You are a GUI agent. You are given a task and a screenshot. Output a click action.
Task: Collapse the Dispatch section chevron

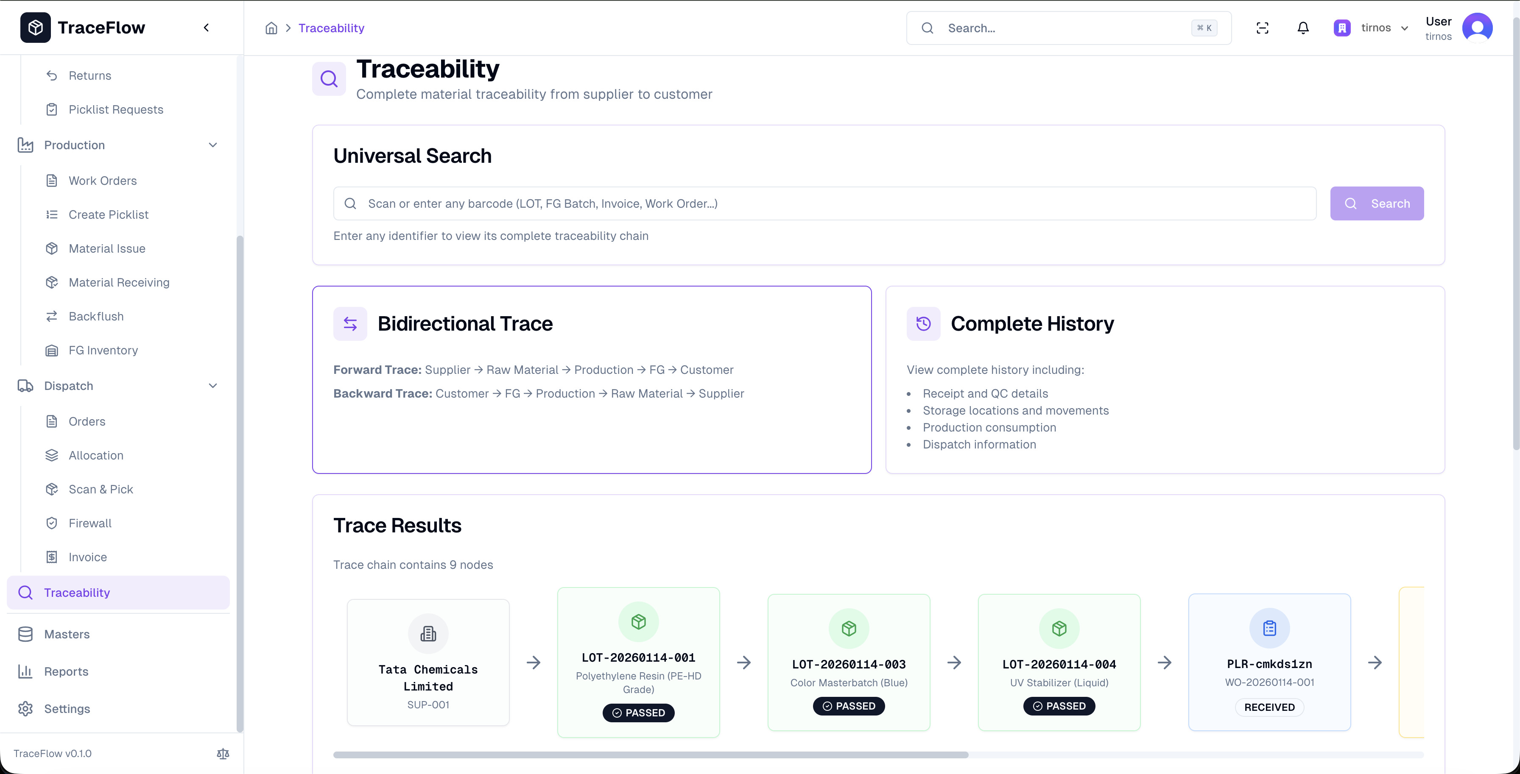tap(213, 386)
